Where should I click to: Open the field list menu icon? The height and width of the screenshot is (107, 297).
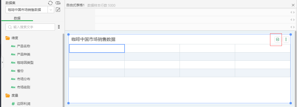(x=59, y=27)
